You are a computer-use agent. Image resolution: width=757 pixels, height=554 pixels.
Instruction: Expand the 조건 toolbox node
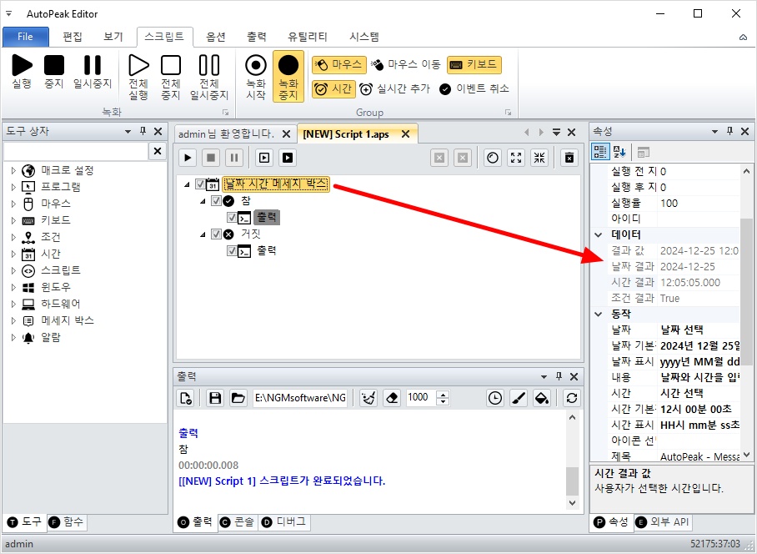(13, 237)
